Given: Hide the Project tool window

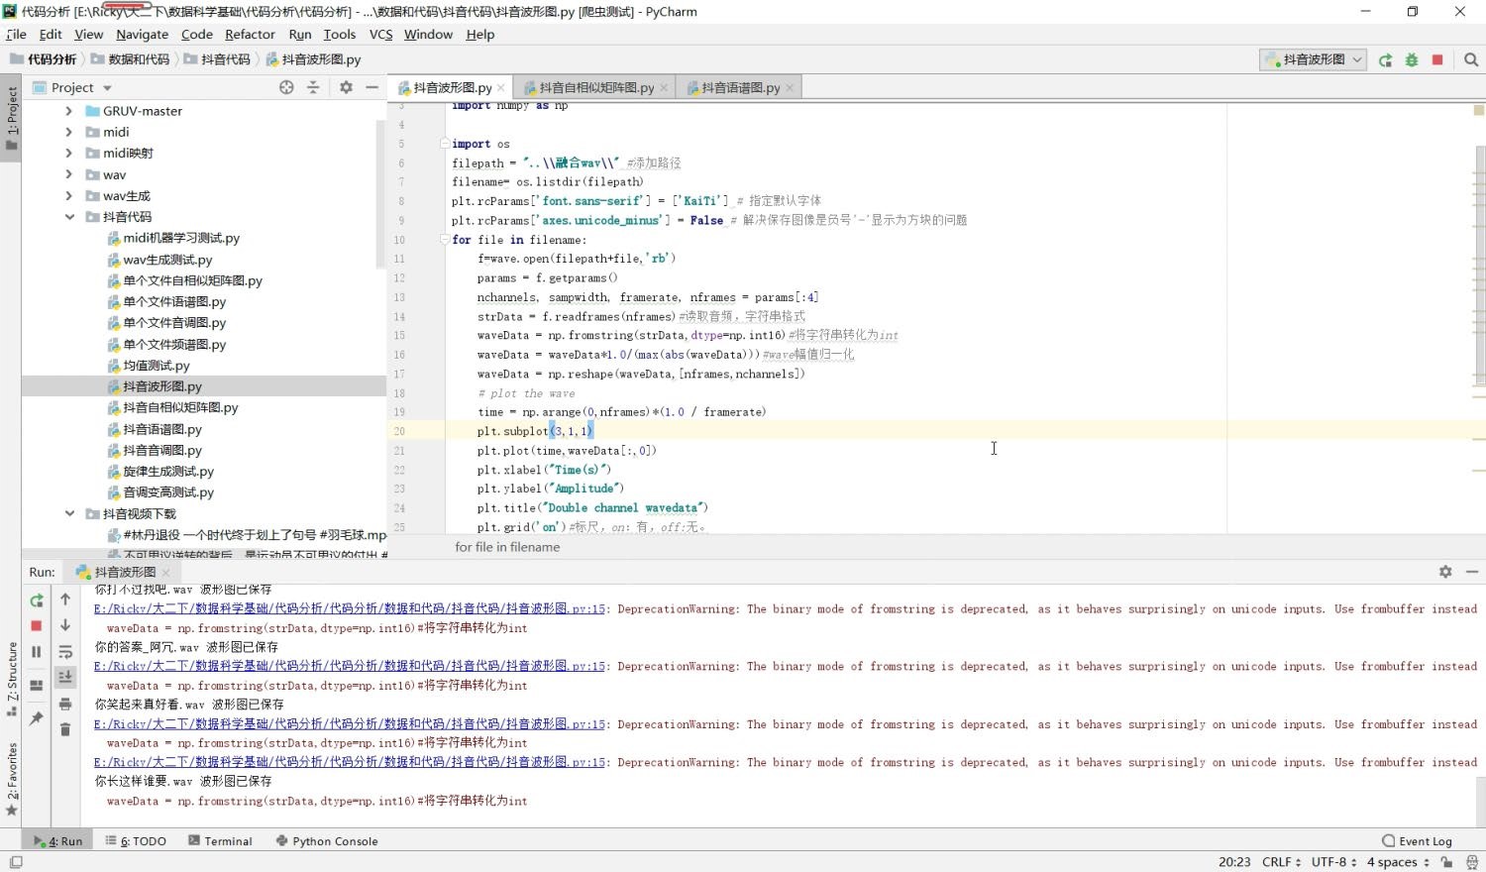Looking at the screenshot, I should (x=372, y=87).
